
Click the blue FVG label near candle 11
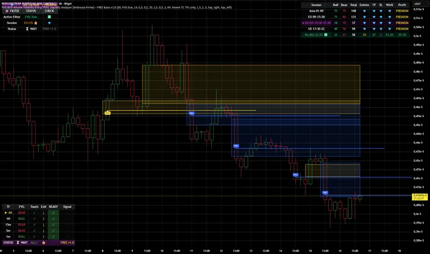pos(191,113)
